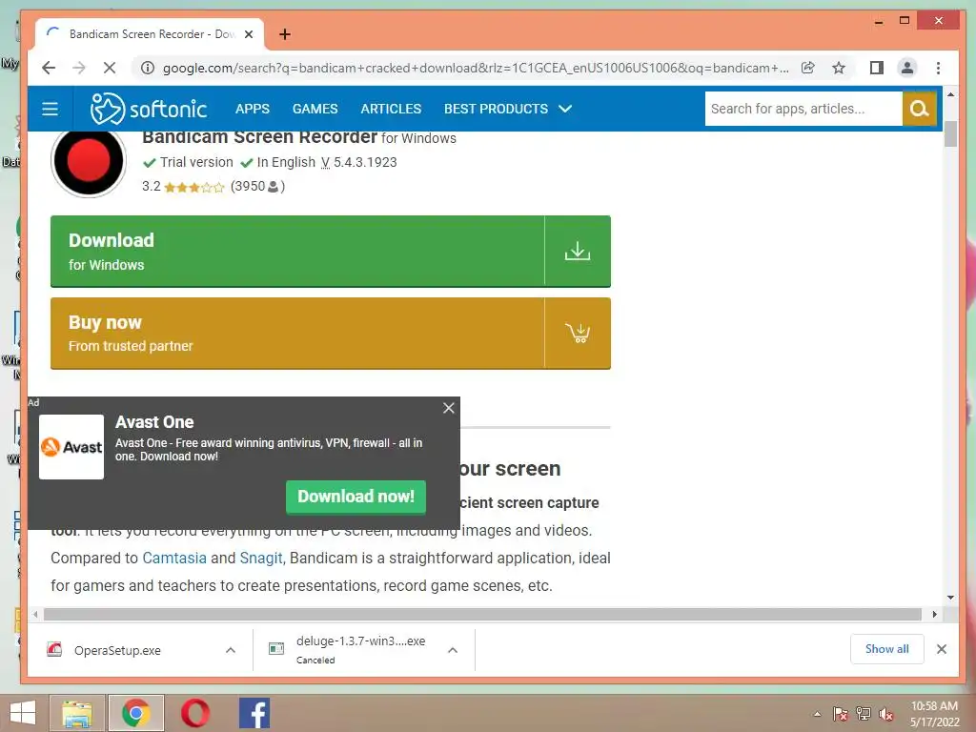Open Facebook from the taskbar

254,713
